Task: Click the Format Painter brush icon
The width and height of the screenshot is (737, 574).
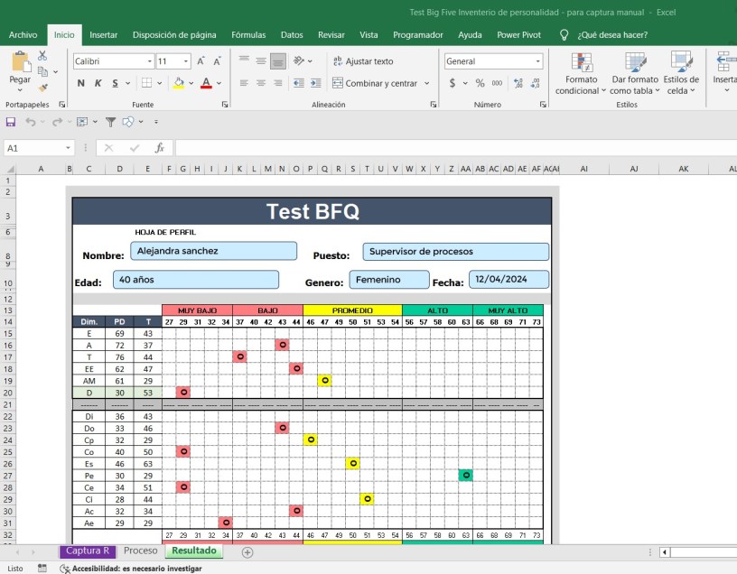Action: tap(42, 88)
